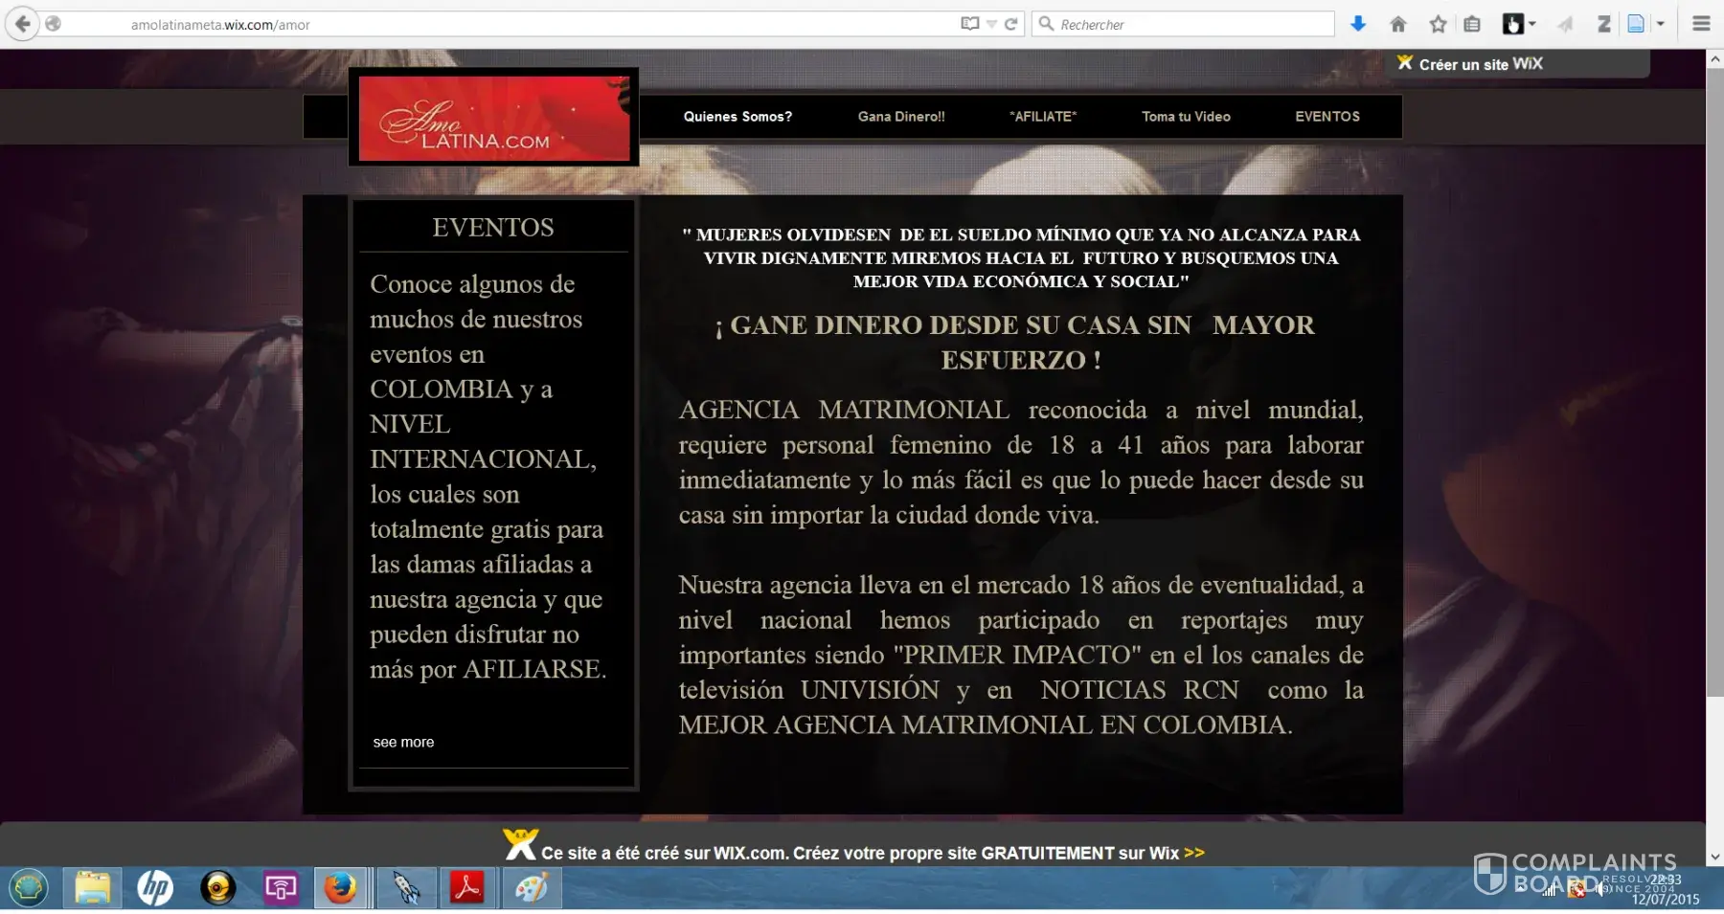Toggle reader view book icon in address bar
1724x914 pixels.
(970, 24)
